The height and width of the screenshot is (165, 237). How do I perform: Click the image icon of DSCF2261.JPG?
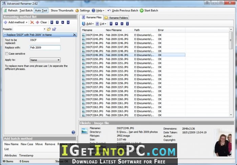point(84,103)
